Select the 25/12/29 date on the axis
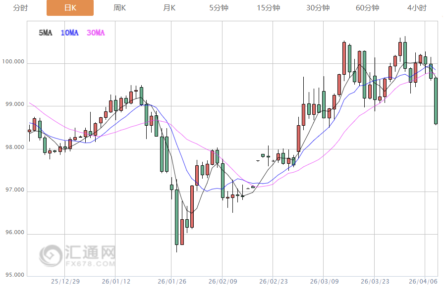 pyautogui.click(x=65, y=281)
